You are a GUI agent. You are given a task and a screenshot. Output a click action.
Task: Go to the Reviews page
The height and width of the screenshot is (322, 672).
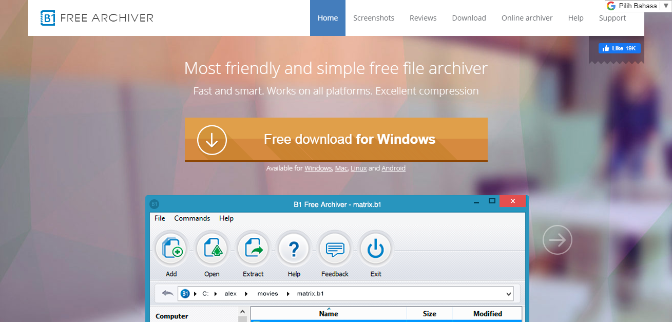tap(423, 18)
